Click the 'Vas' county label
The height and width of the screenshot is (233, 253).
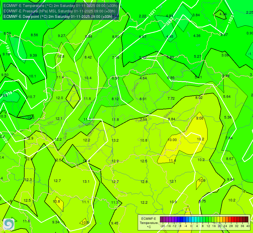(x=50, y=123)
